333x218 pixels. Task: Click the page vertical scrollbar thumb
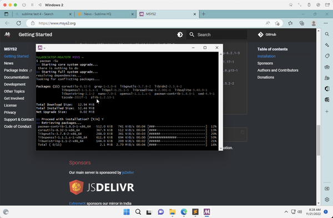coord(319,140)
